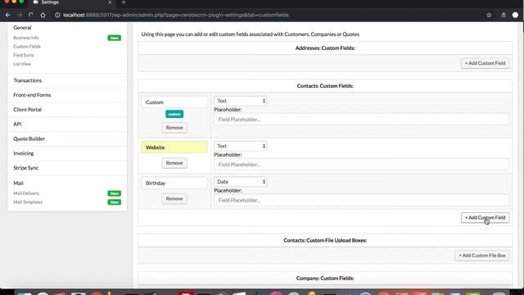524x295 pixels.
Task: Edit the Website field name box
Action: [x=174, y=147]
